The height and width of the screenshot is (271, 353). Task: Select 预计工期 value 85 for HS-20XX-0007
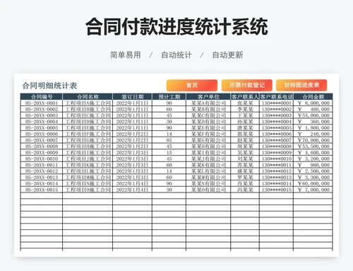coord(169,140)
